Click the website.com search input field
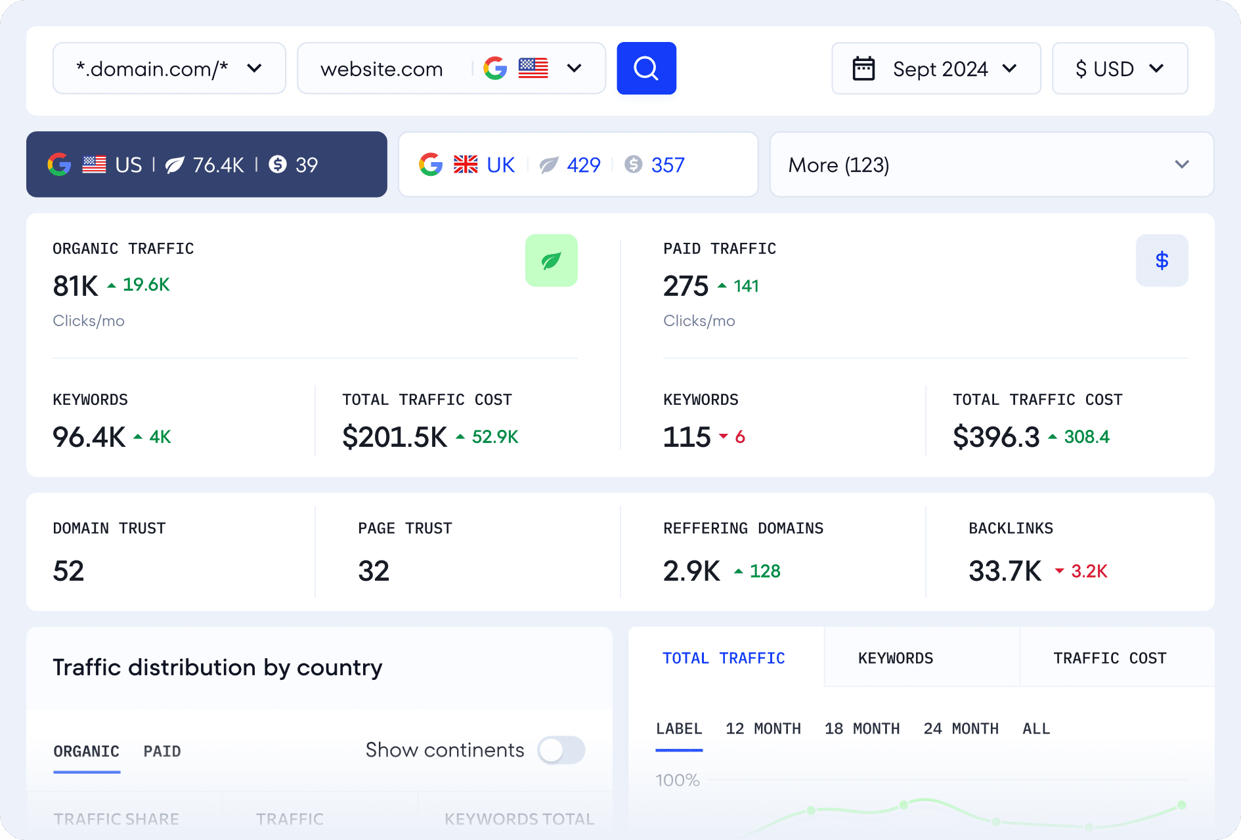The width and height of the screenshot is (1241, 840). coord(382,68)
